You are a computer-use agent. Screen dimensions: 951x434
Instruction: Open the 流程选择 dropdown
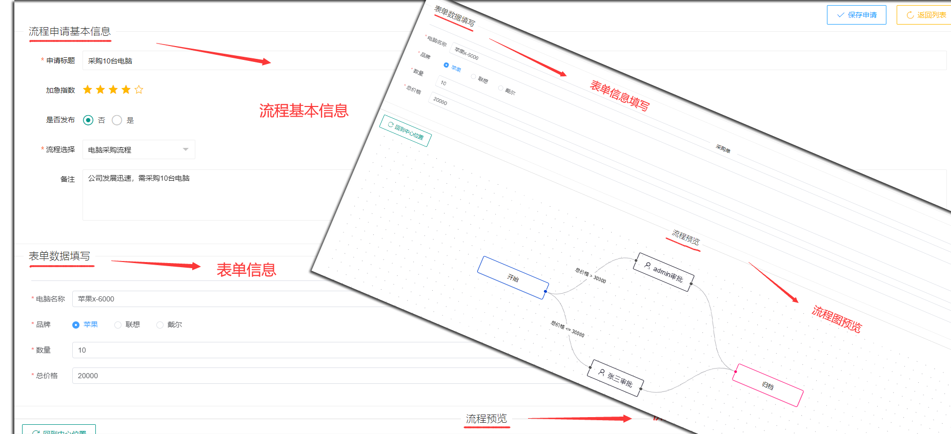(x=138, y=149)
